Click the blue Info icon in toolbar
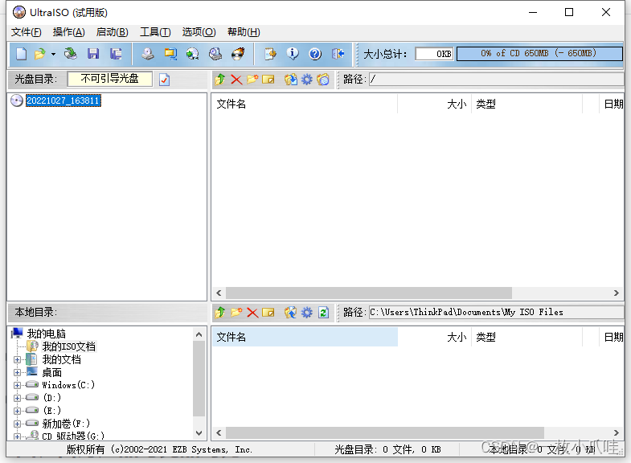The width and height of the screenshot is (631, 463). 293,54
